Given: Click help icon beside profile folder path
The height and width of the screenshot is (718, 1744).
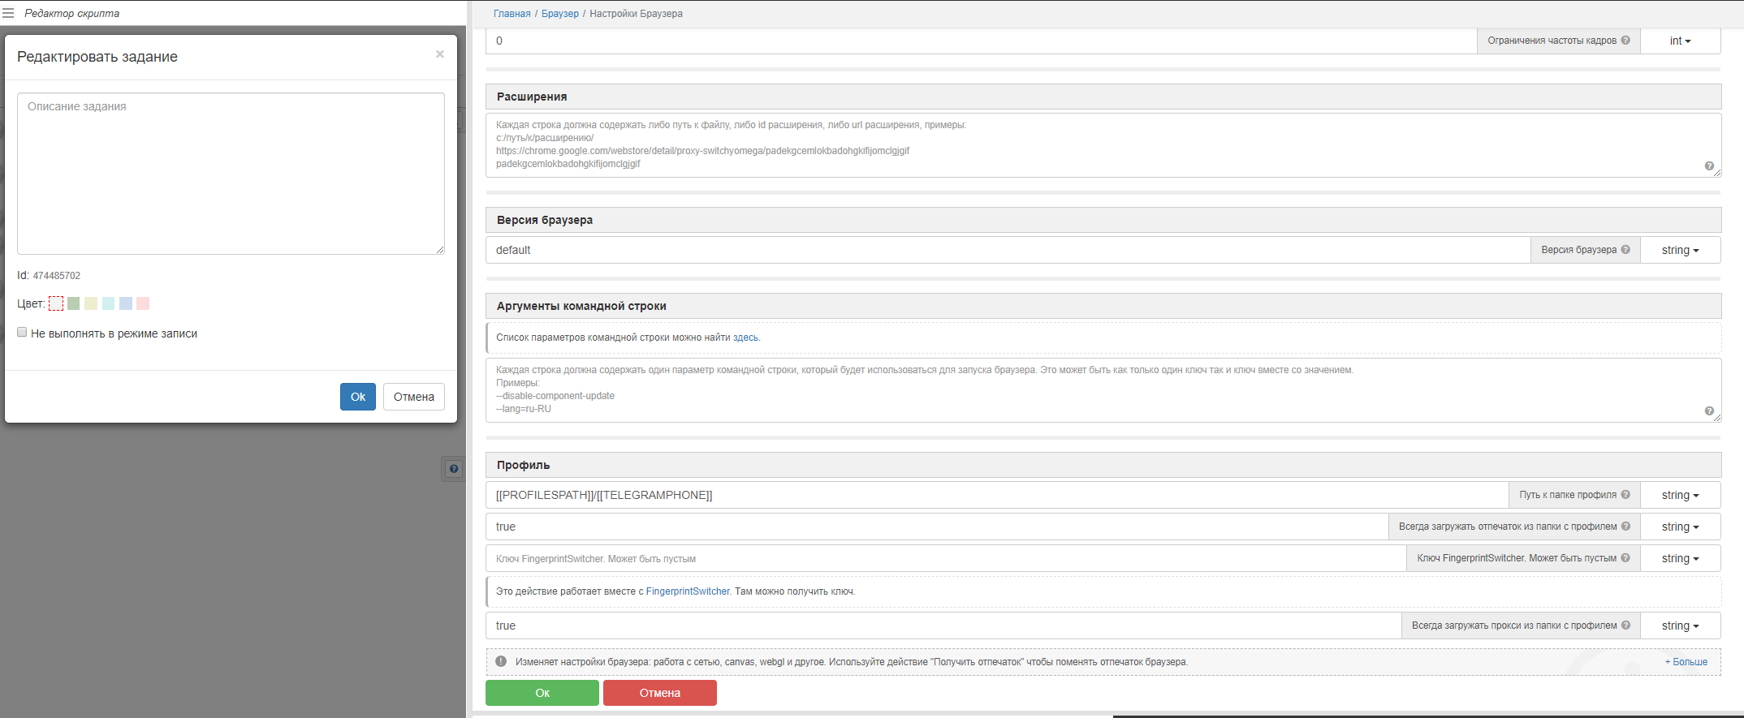Looking at the screenshot, I should [x=1625, y=495].
